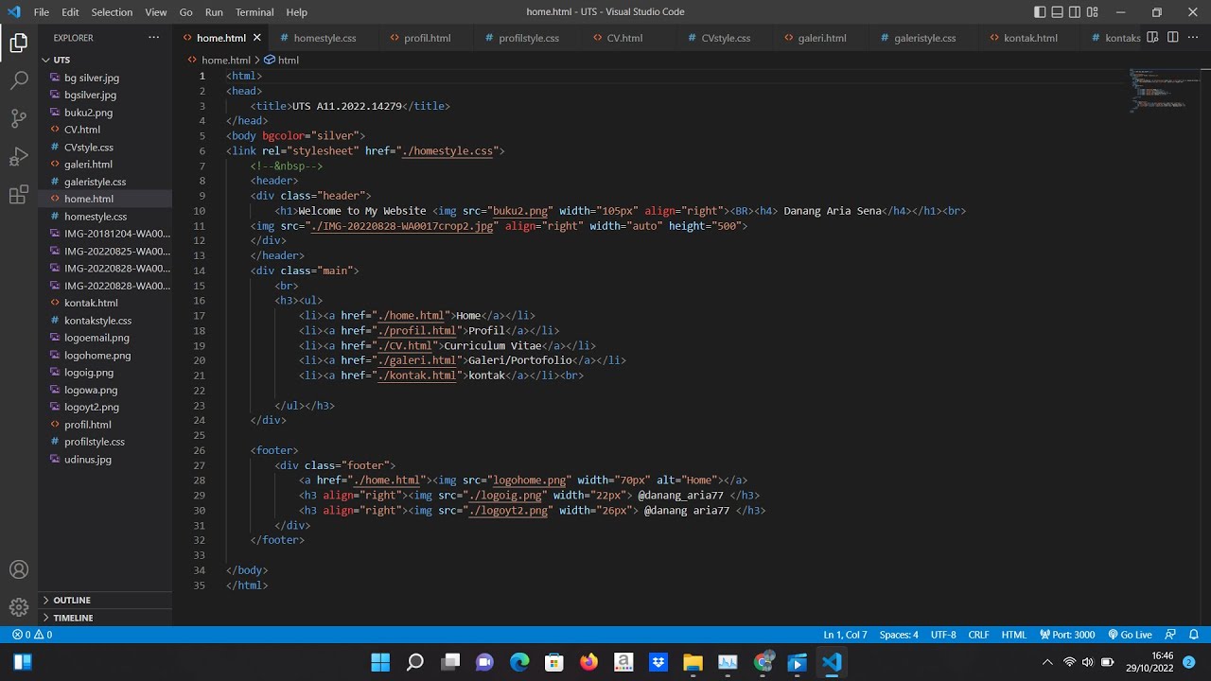Open logoyt2.png from the Explorer
The height and width of the screenshot is (681, 1211).
pyautogui.click(x=104, y=407)
